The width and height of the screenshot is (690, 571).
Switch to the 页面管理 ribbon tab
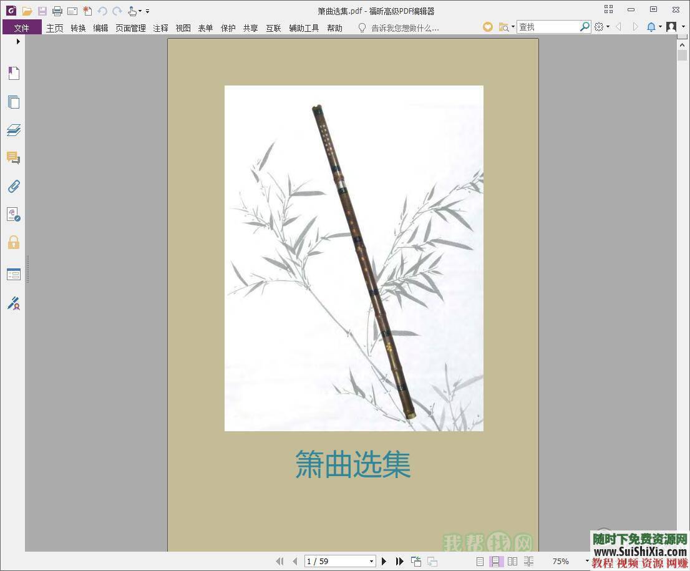130,27
